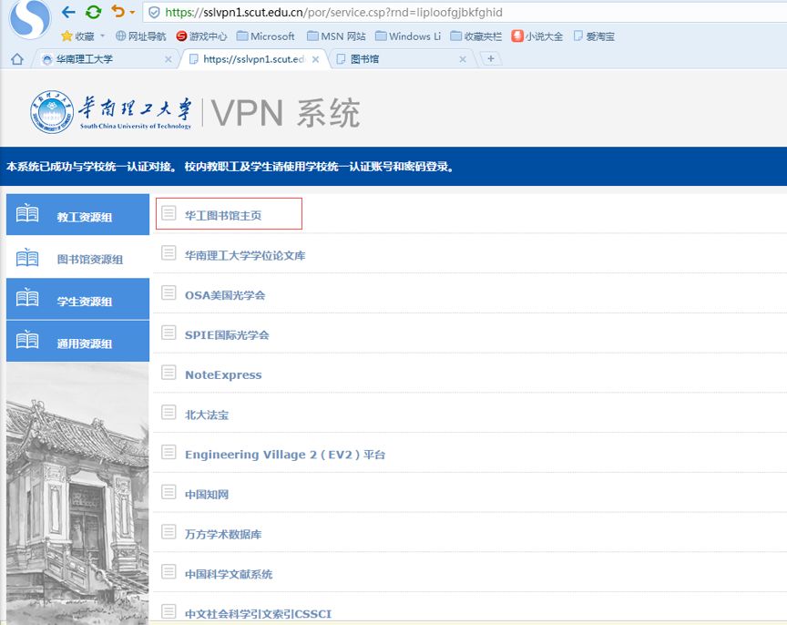Click the address bar URL field
The image size is (787, 625).
click(x=466, y=13)
